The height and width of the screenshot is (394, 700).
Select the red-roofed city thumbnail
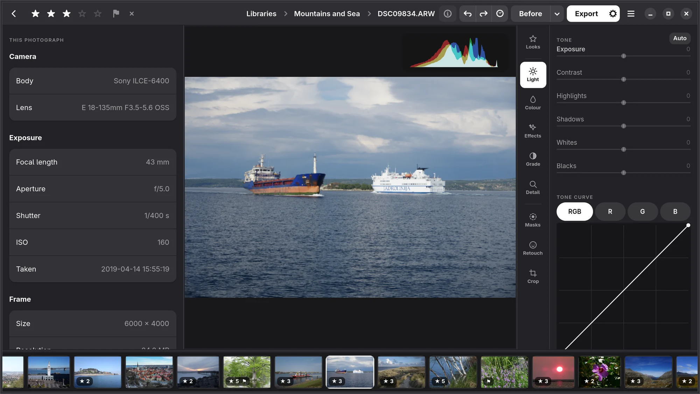click(149, 372)
